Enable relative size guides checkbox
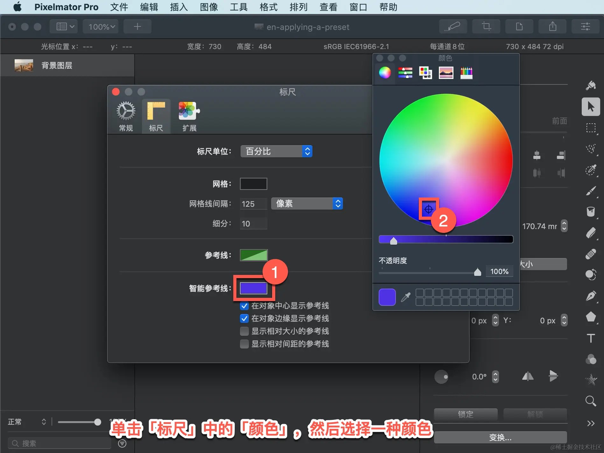This screenshot has width=604, height=453. tap(244, 331)
